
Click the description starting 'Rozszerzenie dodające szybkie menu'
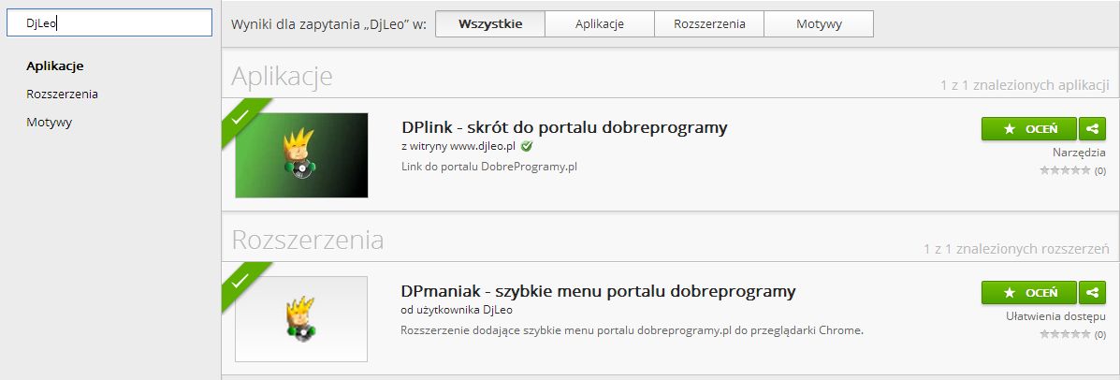[x=633, y=330]
